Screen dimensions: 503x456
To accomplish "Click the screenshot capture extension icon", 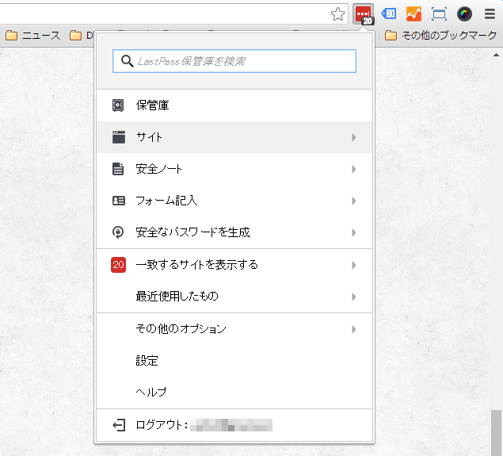I will click(439, 14).
